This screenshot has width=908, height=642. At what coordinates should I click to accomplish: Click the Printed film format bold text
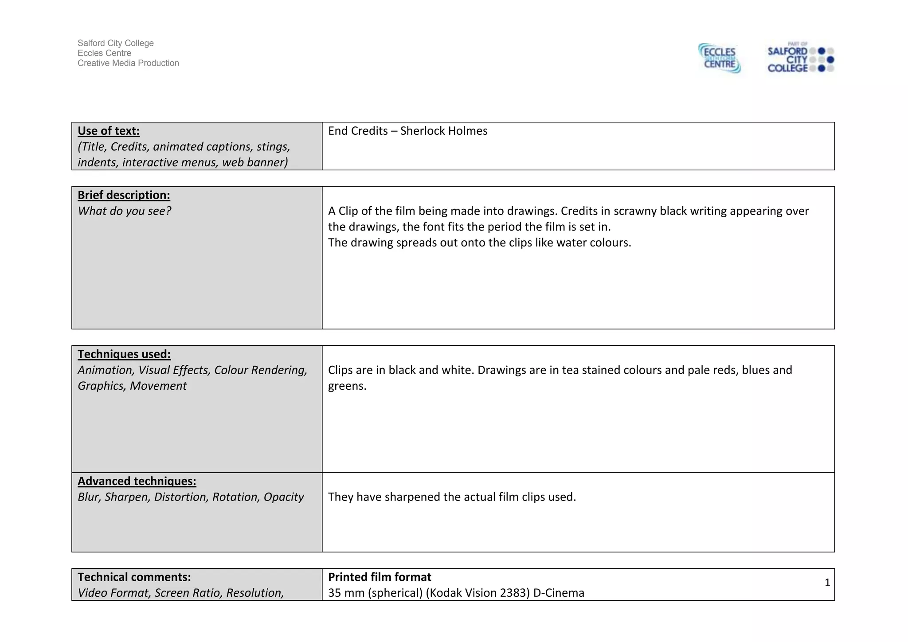(380, 577)
